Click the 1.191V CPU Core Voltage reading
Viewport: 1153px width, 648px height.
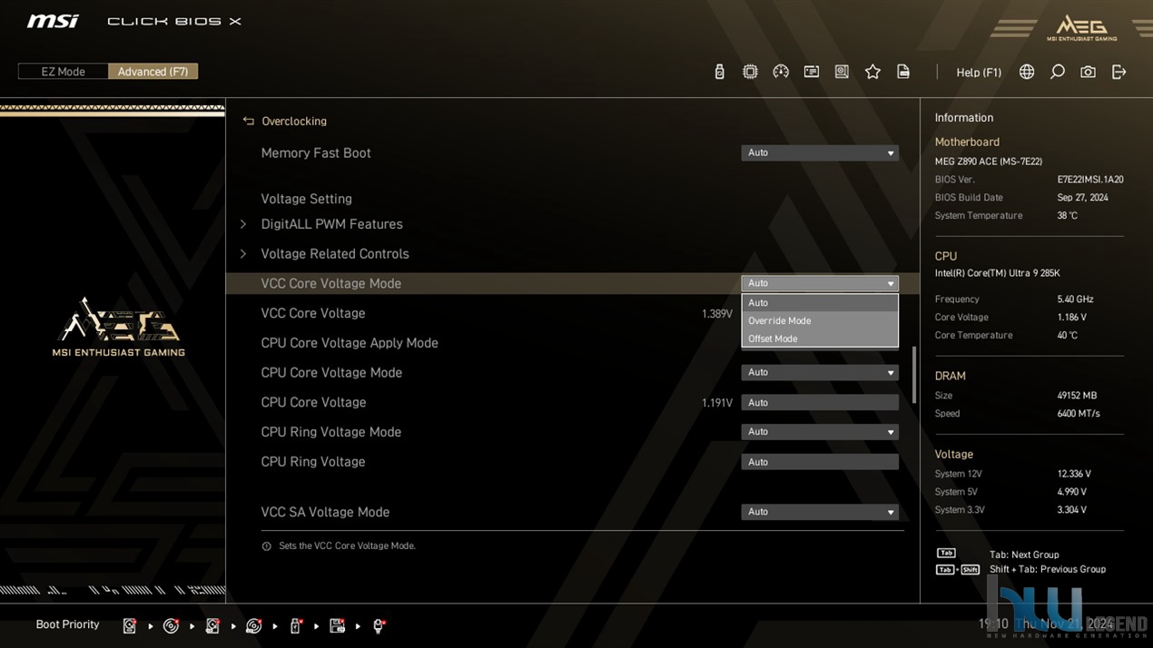pyautogui.click(x=717, y=403)
